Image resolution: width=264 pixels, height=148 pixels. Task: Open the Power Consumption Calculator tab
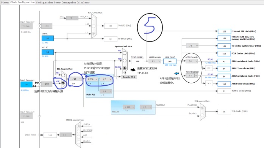[x=72, y=3]
